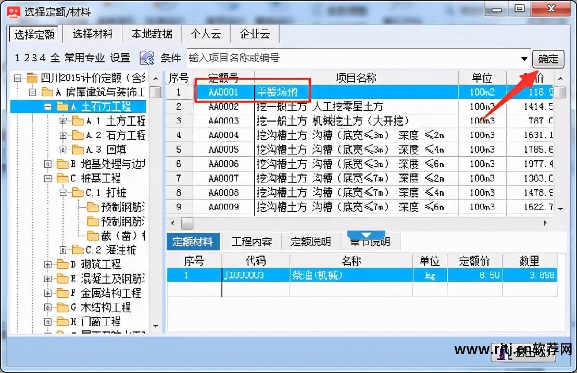
Task: Click the blue collapse-panel down arrow
Action: 366,235
